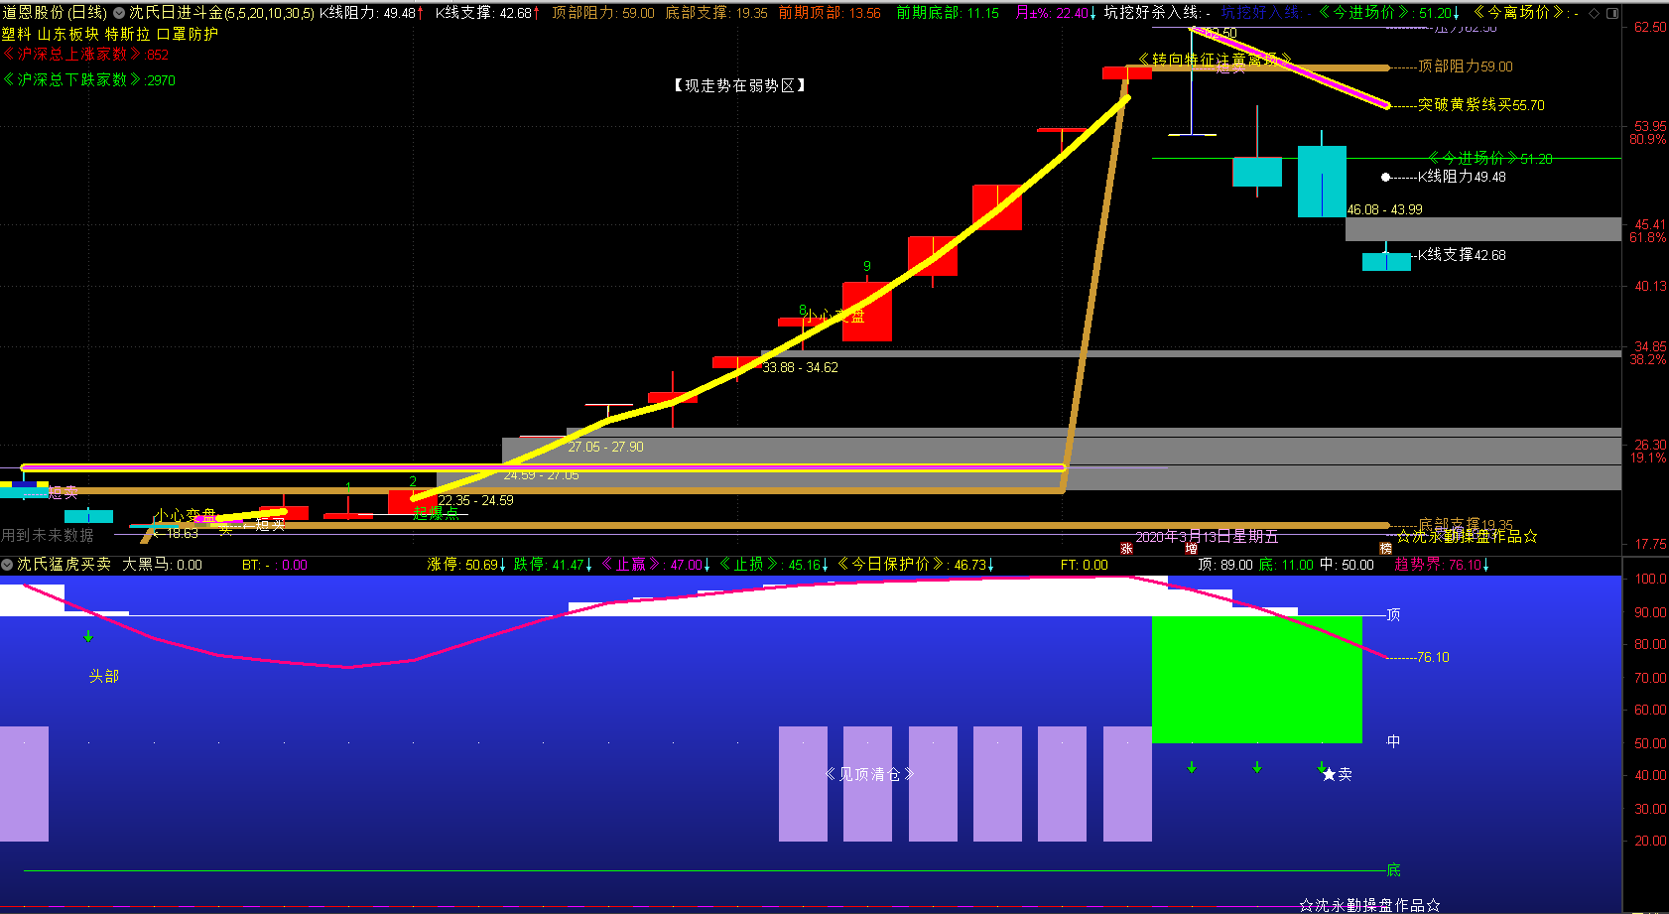Click the 跌停 41.47 value

[x=553, y=565]
